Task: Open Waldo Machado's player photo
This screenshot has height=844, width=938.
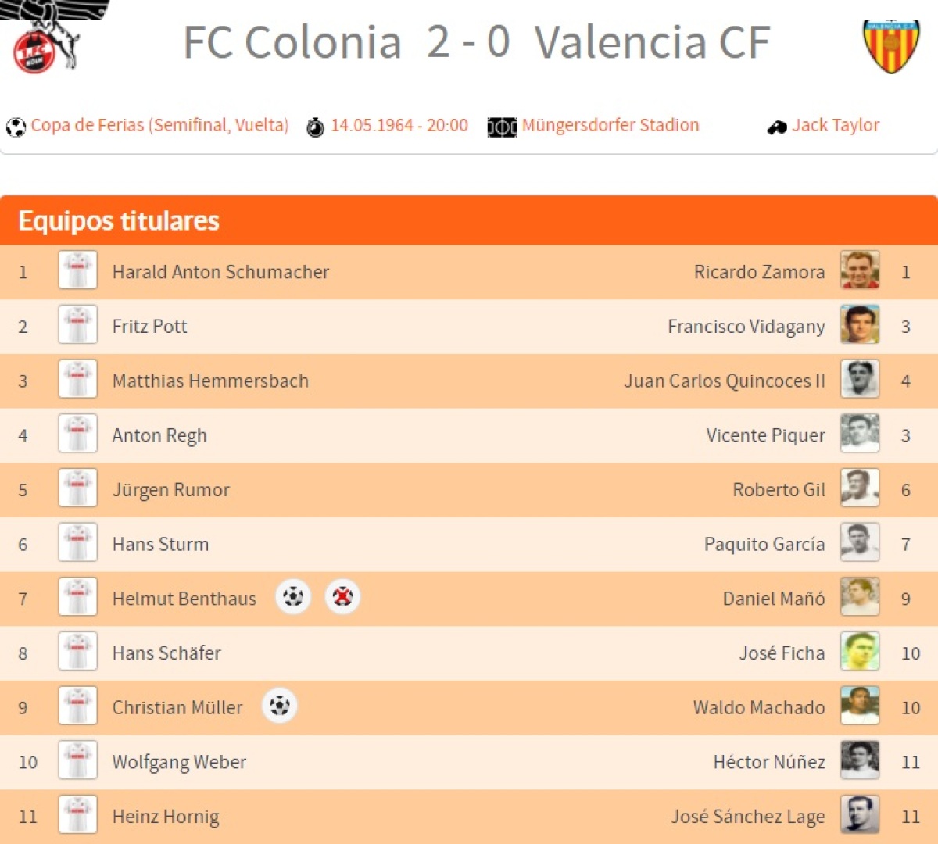Action: pos(860,706)
